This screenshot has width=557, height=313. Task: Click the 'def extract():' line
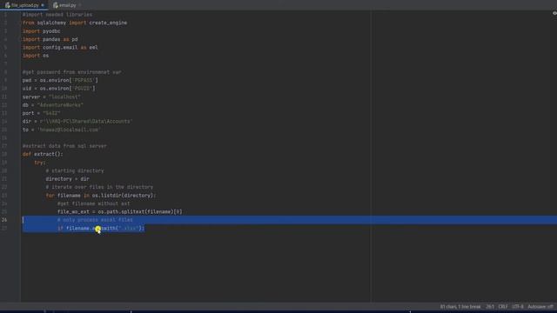pos(43,154)
